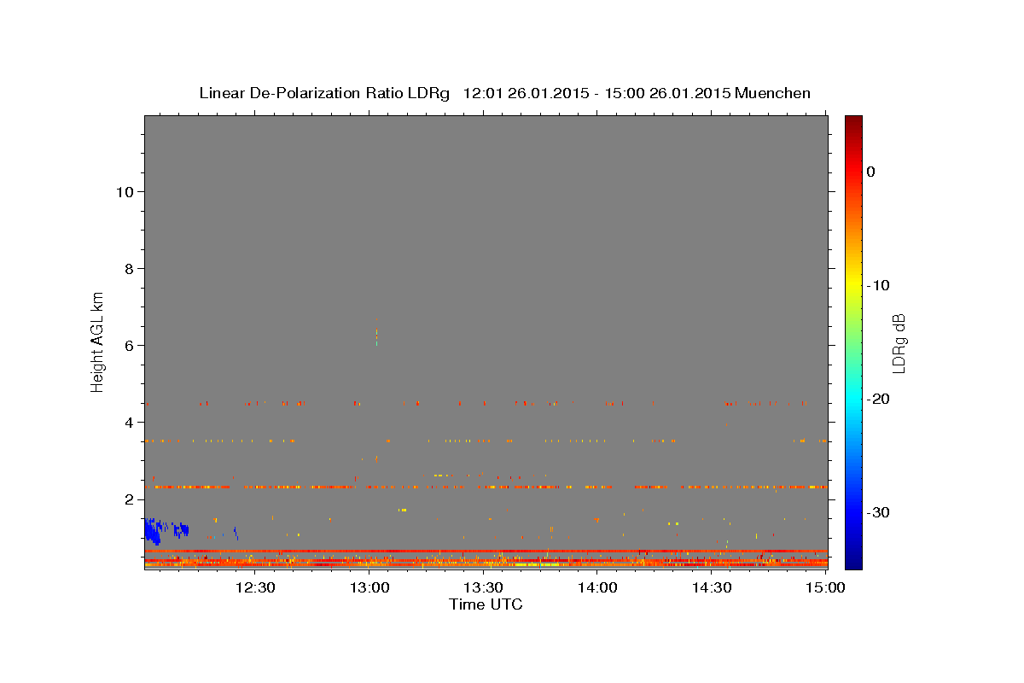
Task: Click the "Height AGL km" y-axis label
Action: point(97,341)
